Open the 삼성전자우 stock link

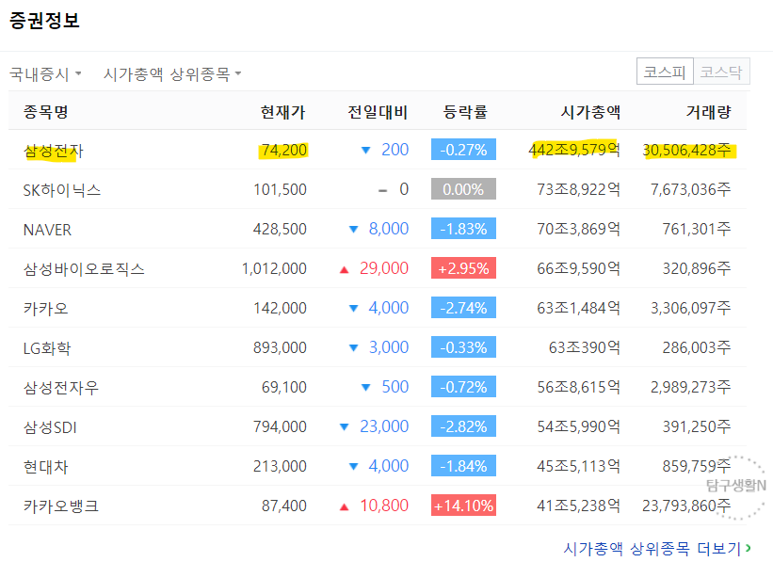click(61, 388)
